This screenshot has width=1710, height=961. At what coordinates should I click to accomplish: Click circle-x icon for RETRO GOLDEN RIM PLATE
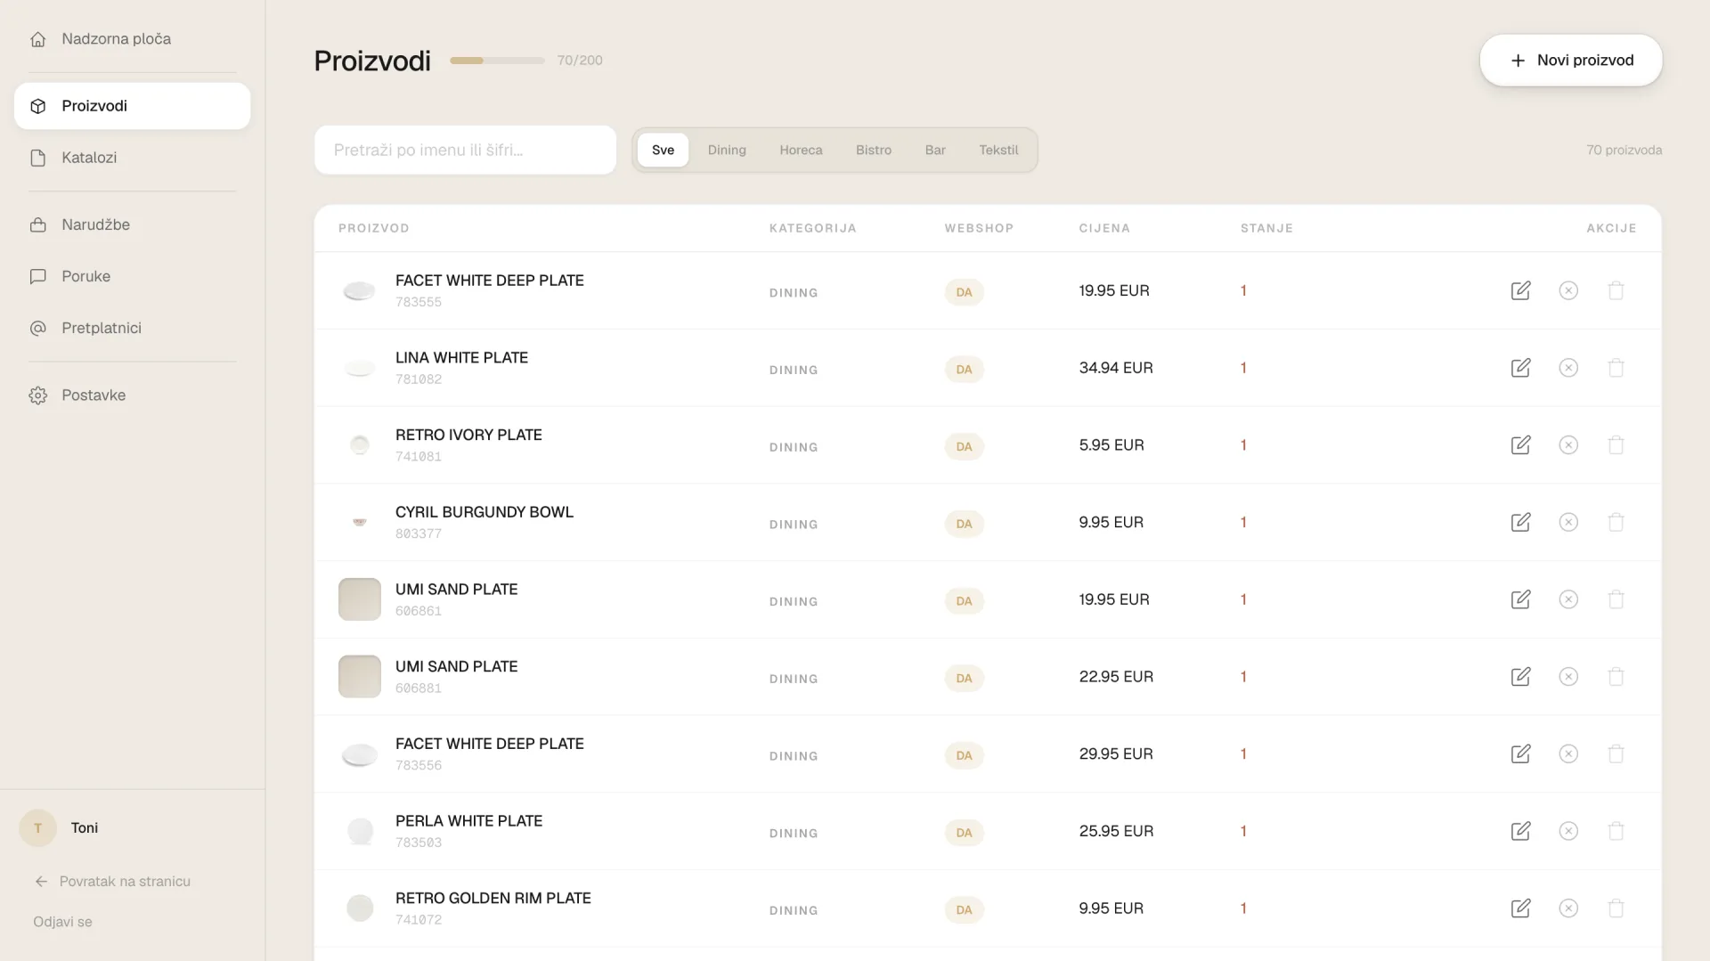click(x=1568, y=908)
